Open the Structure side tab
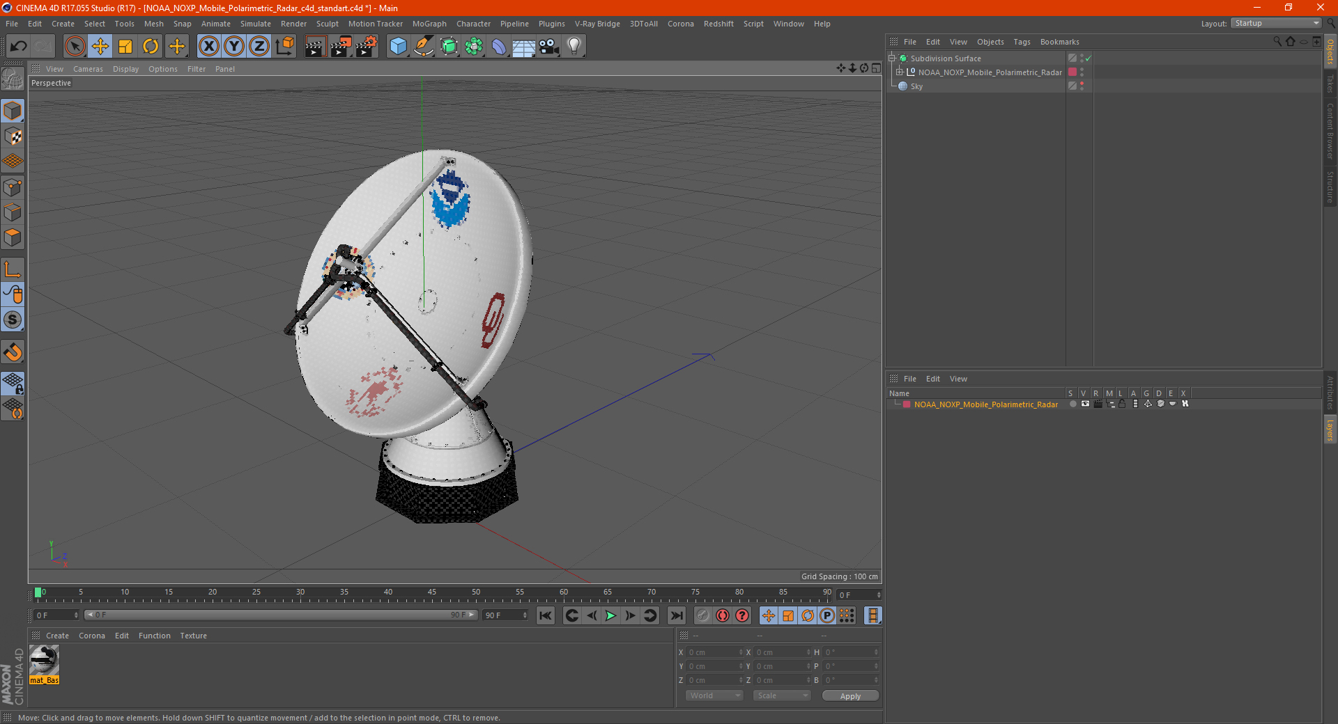 tap(1330, 187)
